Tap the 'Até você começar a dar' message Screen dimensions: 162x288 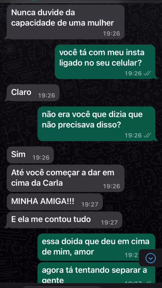click(65, 178)
